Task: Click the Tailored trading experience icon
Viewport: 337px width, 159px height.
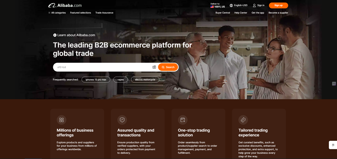Action: coord(243,120)
